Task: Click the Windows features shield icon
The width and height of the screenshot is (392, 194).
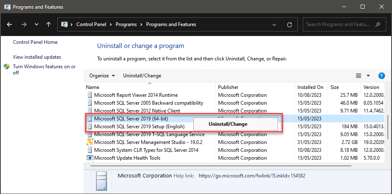Action: tap(7, 67)
